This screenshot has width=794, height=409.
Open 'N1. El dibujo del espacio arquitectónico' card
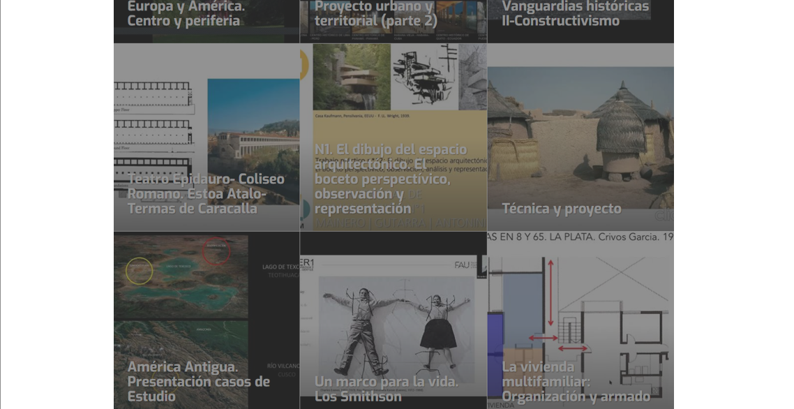point(394,137)
